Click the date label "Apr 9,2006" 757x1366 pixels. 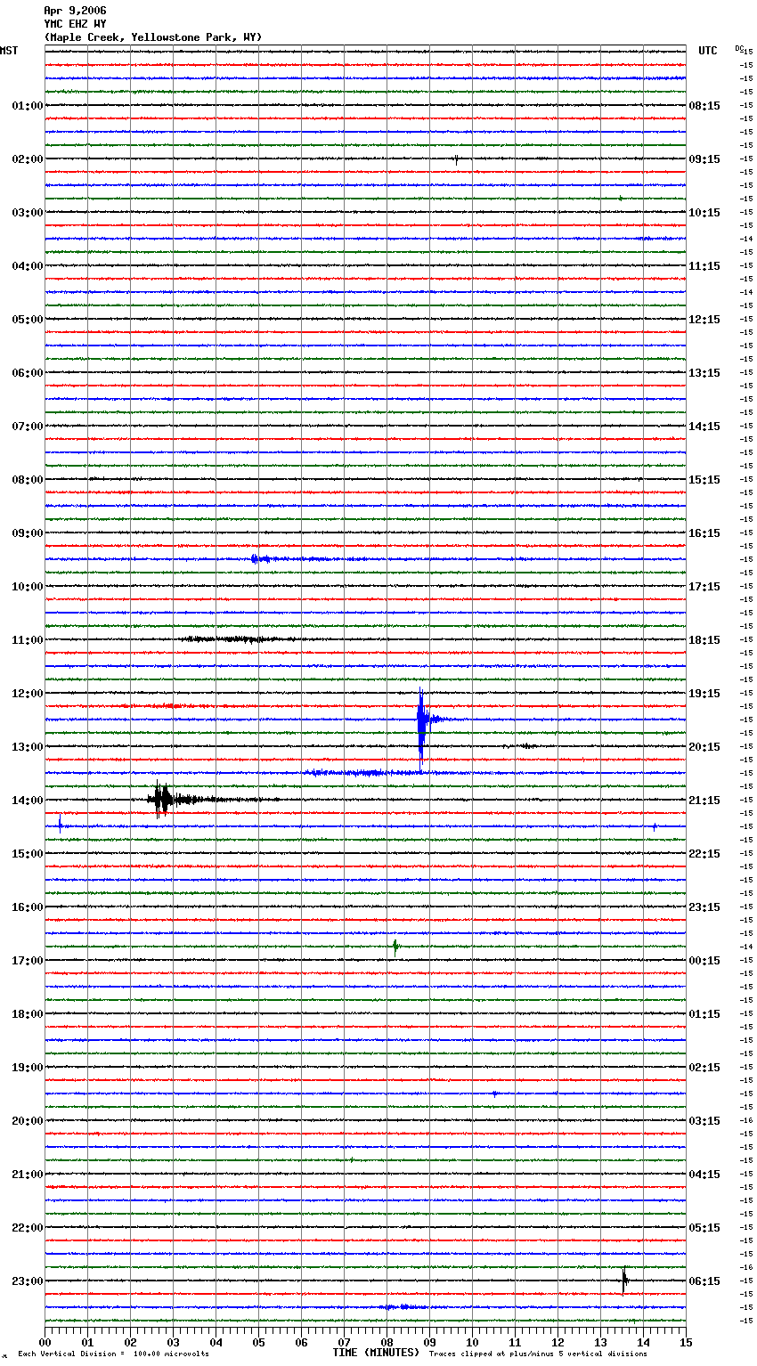(75, 11)
